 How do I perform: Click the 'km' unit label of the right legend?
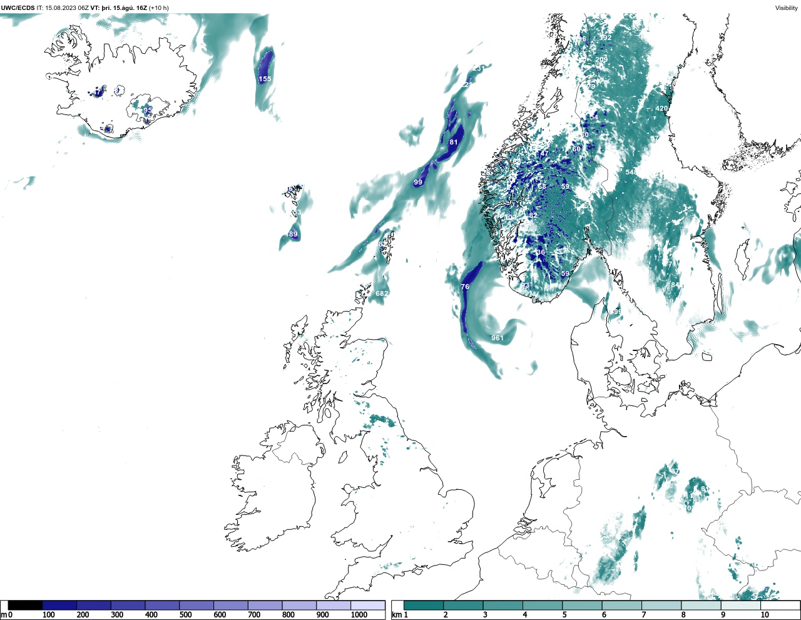[396, 615]
